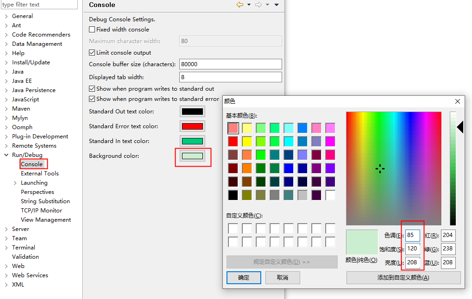
Task: Collapse the Run/Debug node
Action: (x=6, y=155)
